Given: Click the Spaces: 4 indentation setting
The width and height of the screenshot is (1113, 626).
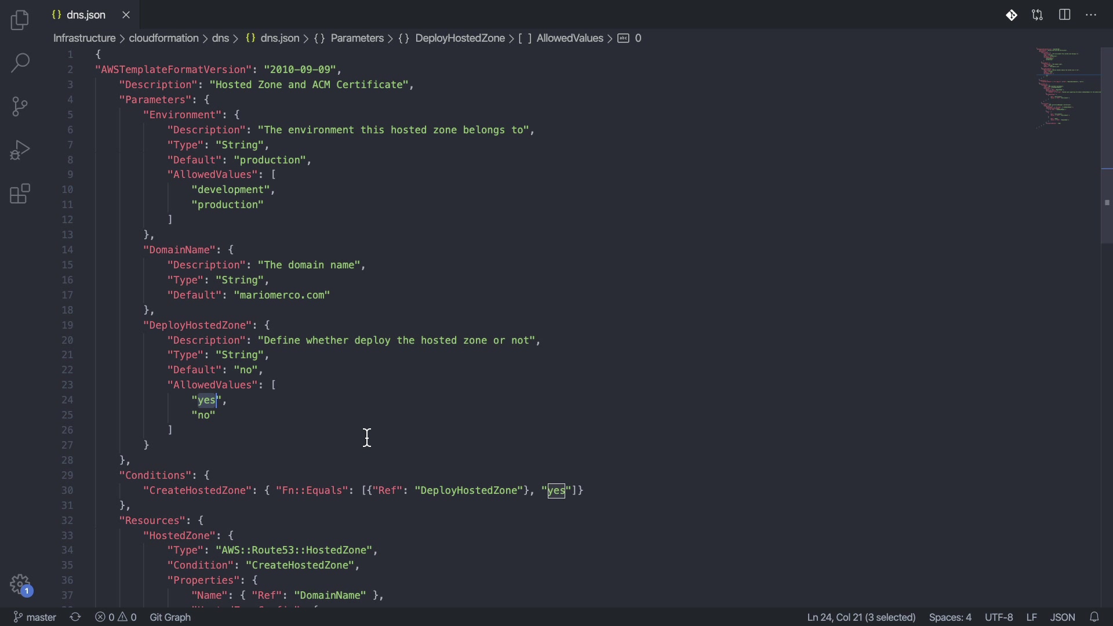Looking at the screenshot, I should click(950, 617).
